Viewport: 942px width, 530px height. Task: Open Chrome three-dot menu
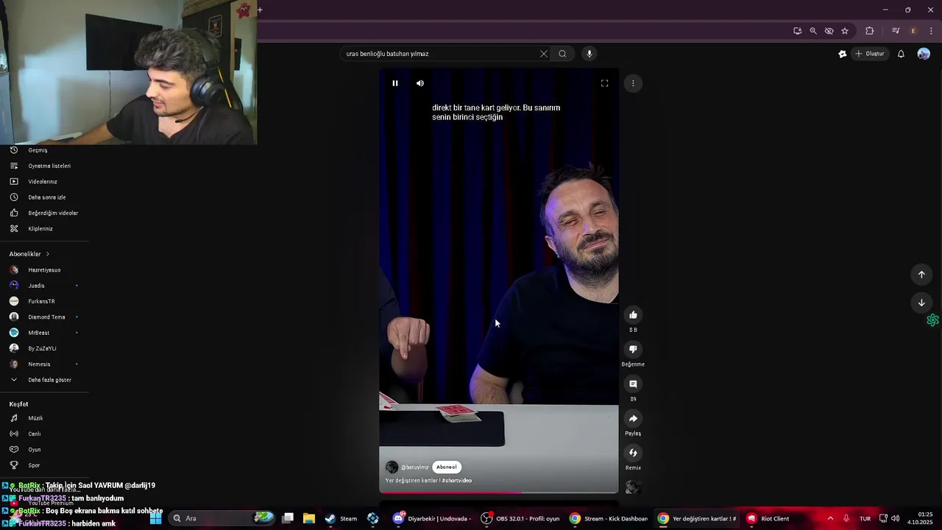coord(931,31)
